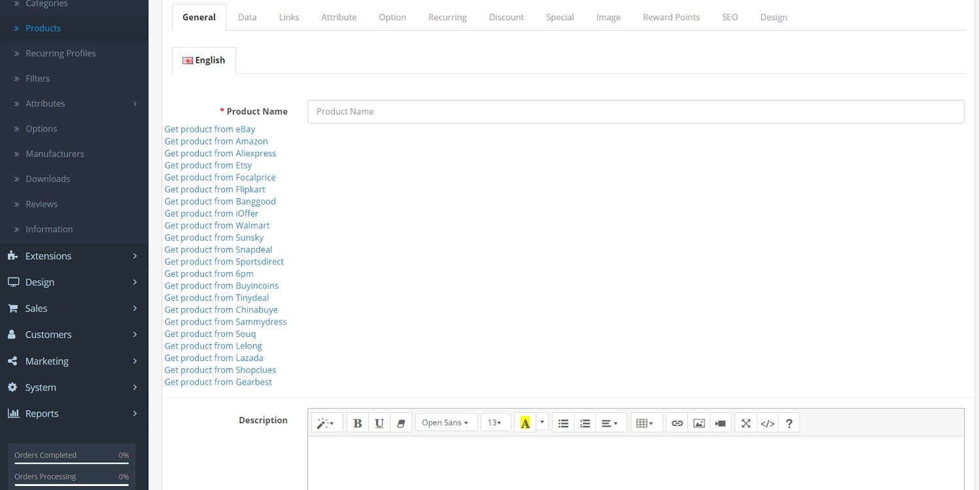Click the insert link icon
The width and height of the screenshot is (979, 490).
tap(678, 423)
